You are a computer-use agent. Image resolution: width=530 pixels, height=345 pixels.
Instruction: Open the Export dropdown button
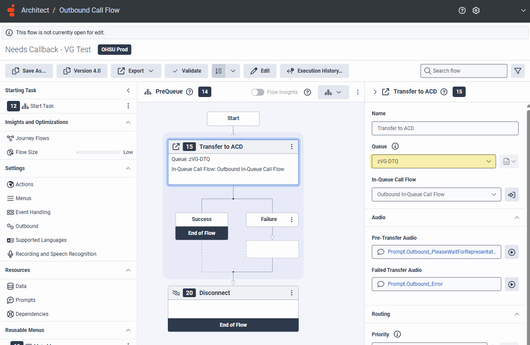[x=136, y=71]
